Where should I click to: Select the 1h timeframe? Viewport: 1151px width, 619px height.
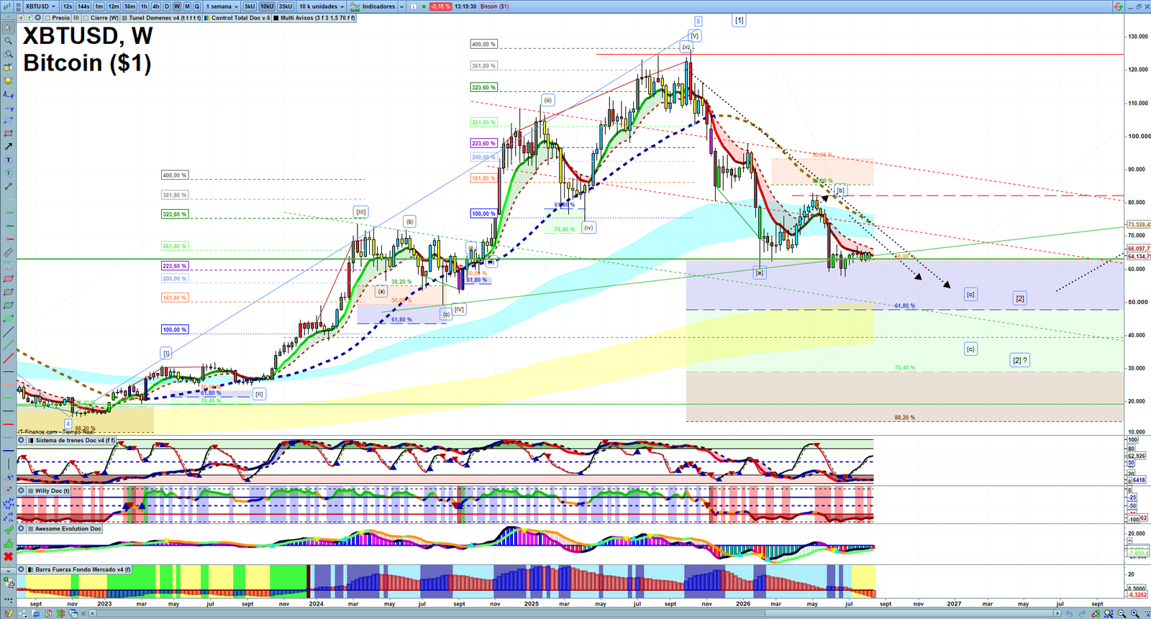tap(144, 6)
